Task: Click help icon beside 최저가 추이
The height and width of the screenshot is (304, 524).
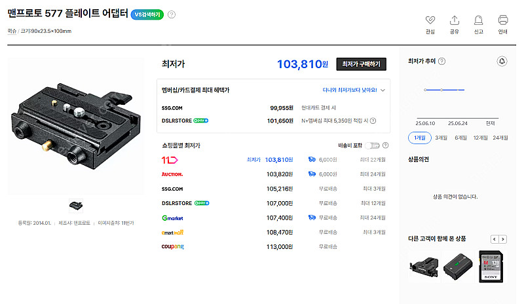Action: point(441,61)
